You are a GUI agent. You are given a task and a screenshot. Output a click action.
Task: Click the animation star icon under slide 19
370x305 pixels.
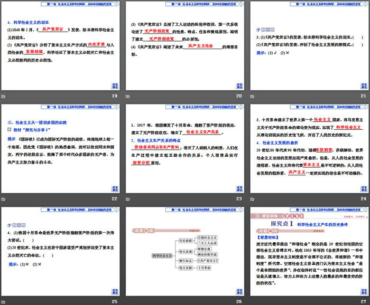click(3, 96)
